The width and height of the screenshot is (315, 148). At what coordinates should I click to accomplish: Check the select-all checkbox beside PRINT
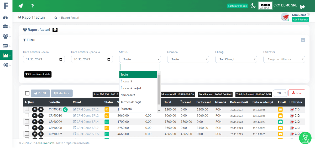(27, 93)
